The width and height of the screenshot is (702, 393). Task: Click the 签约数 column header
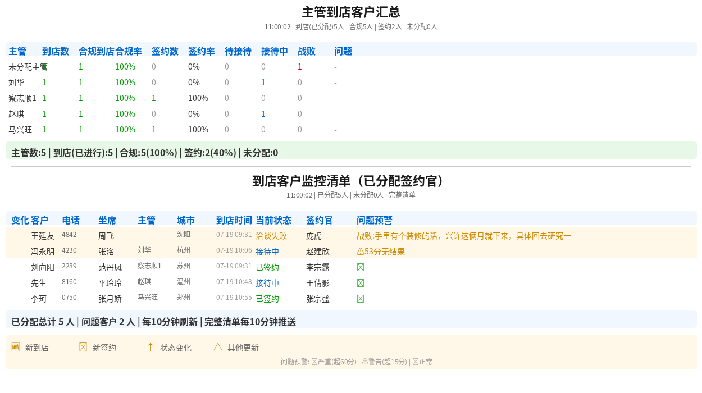tap(165, 51)
